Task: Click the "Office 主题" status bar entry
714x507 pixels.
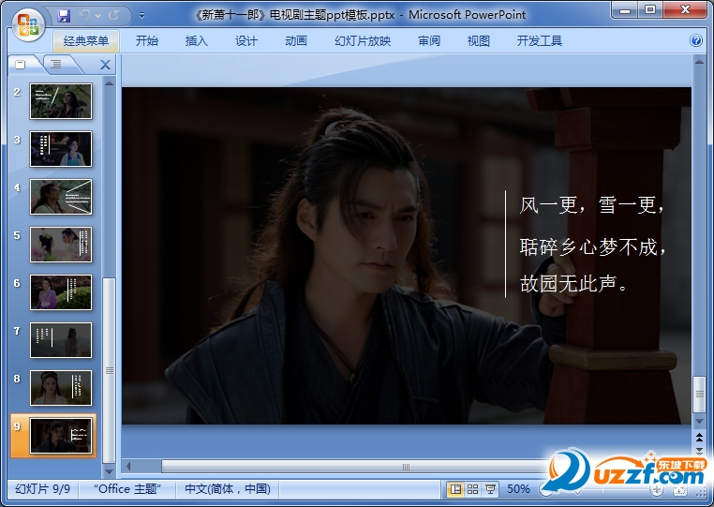Action: coord(127,489)
